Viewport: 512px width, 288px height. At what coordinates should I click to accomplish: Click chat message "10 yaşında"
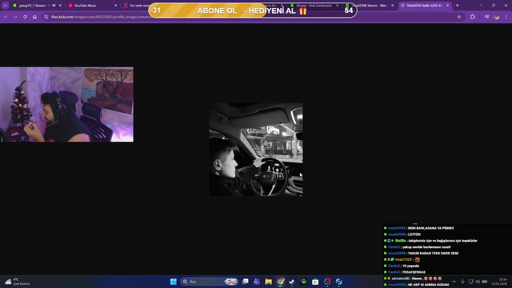point(411,266)
